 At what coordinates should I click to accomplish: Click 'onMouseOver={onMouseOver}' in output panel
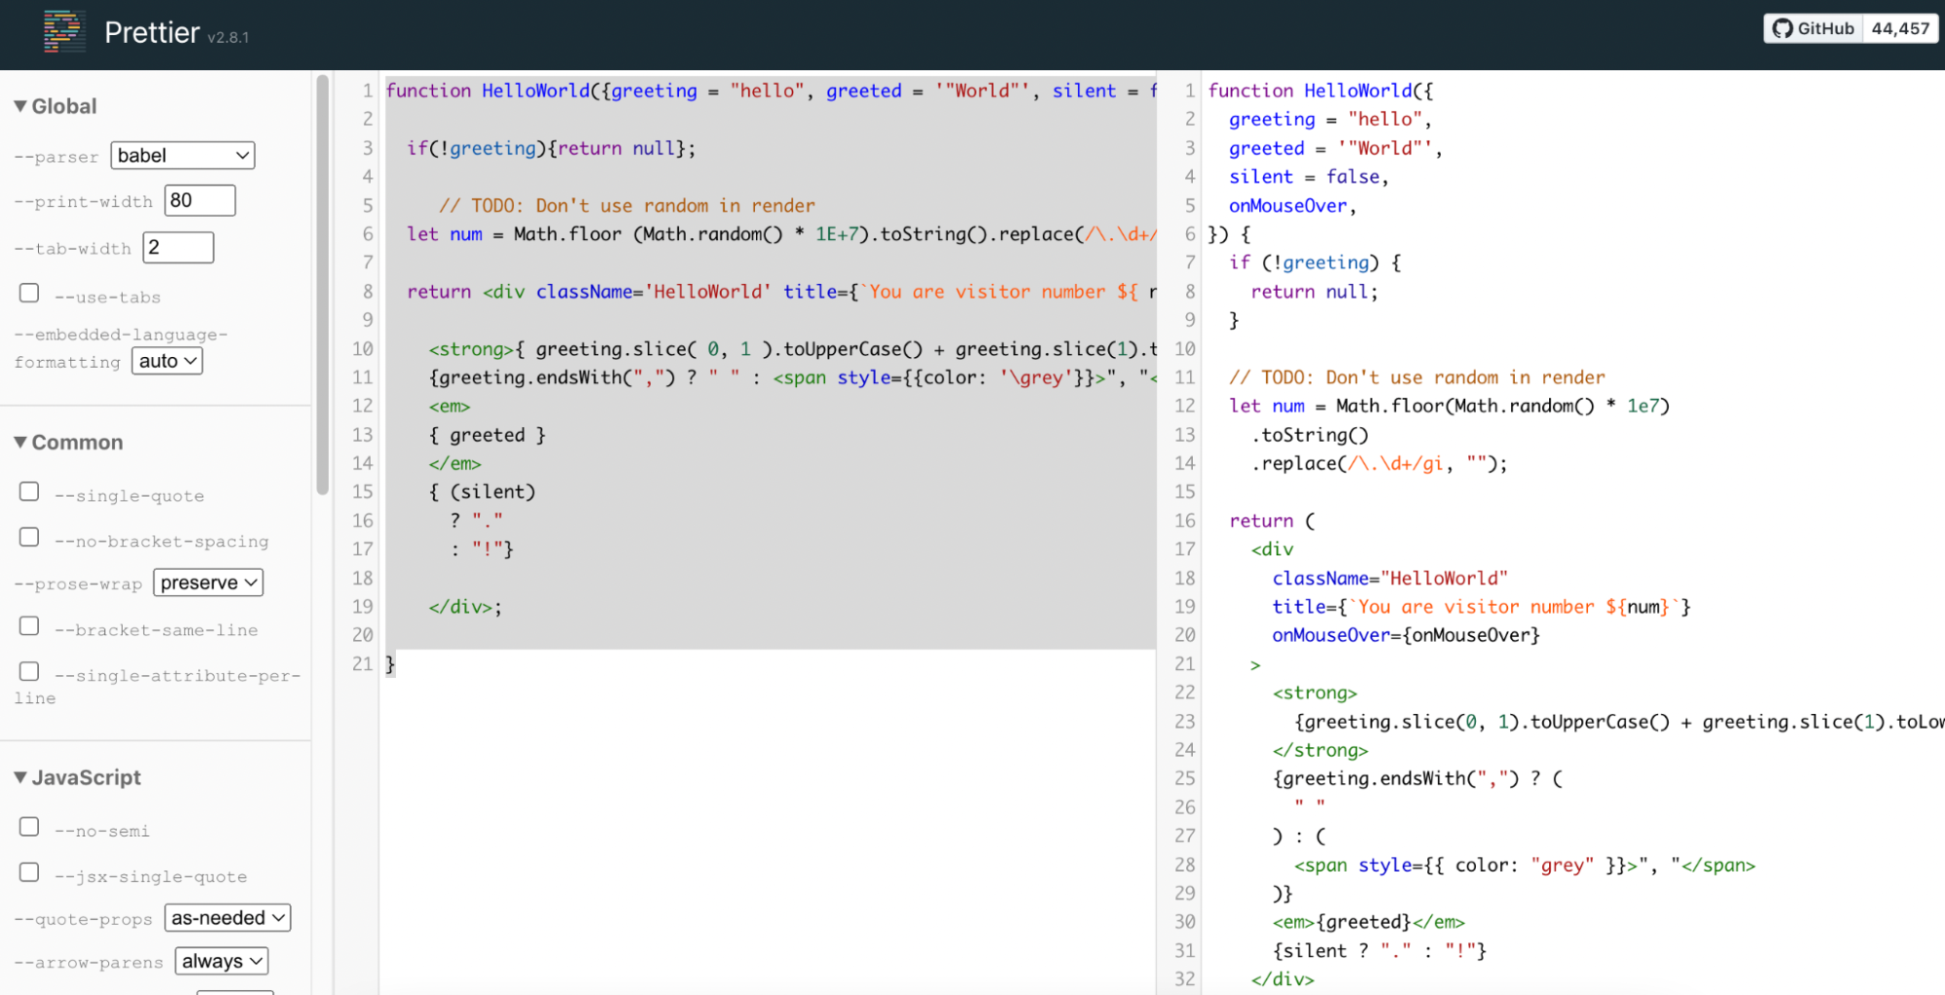click(x=1406, y=635)
